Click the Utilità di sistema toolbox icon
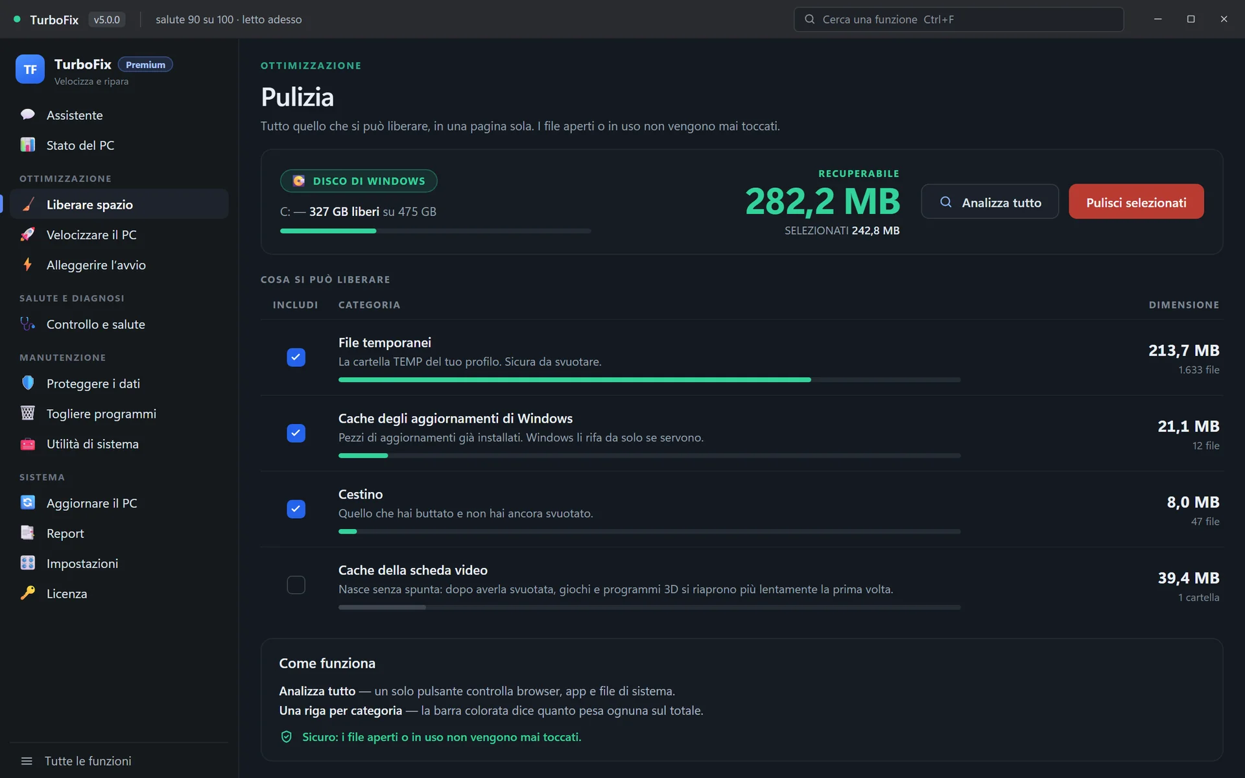 [x=28, y=443]
